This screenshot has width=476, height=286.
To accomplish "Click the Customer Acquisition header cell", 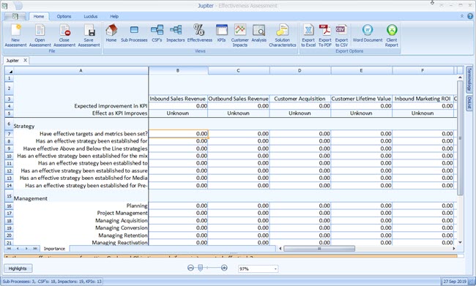I will pyautogui.click(x=300, y=99).
